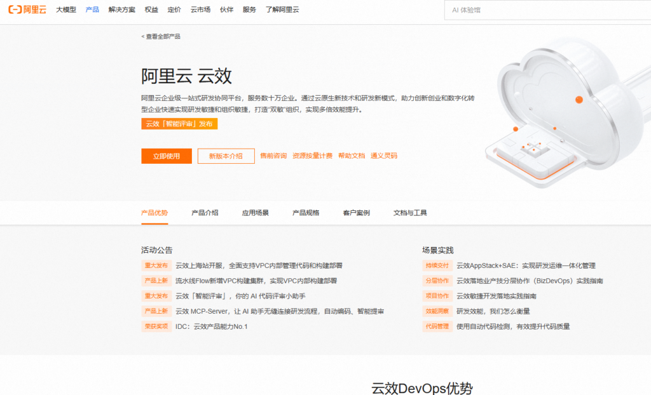This screenshot has height=395, width=651.
Task: Open the 帮助文档 link
Action: coord(352,155)
